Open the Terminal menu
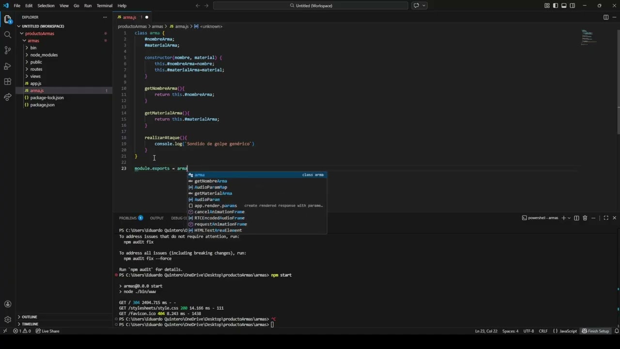Image resolution: width=620 pixels, height=349 pixels. tap(105, 5)
